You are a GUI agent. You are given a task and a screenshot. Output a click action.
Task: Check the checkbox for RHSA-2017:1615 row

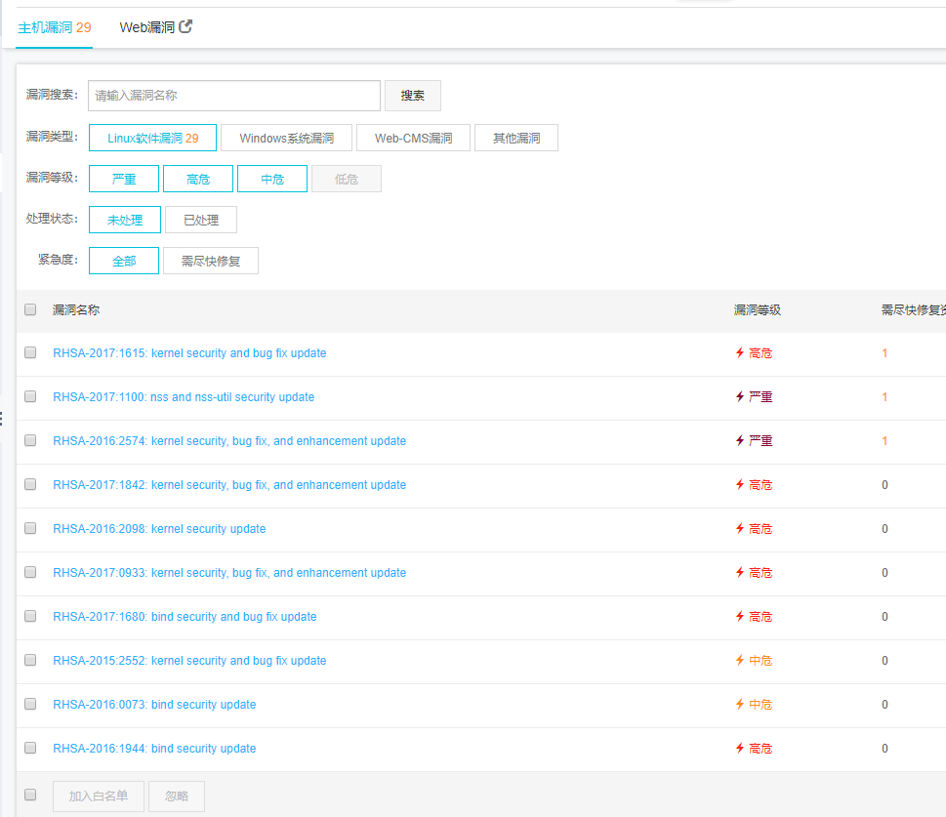[29, 353]
